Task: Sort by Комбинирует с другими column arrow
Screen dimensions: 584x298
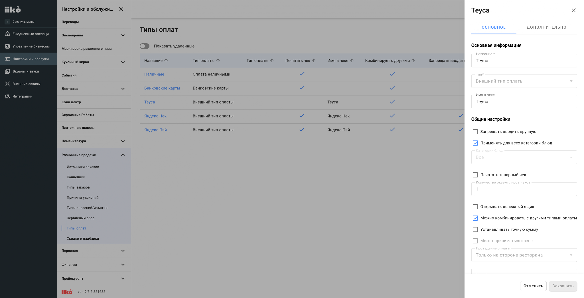Action: click(413, 61)
